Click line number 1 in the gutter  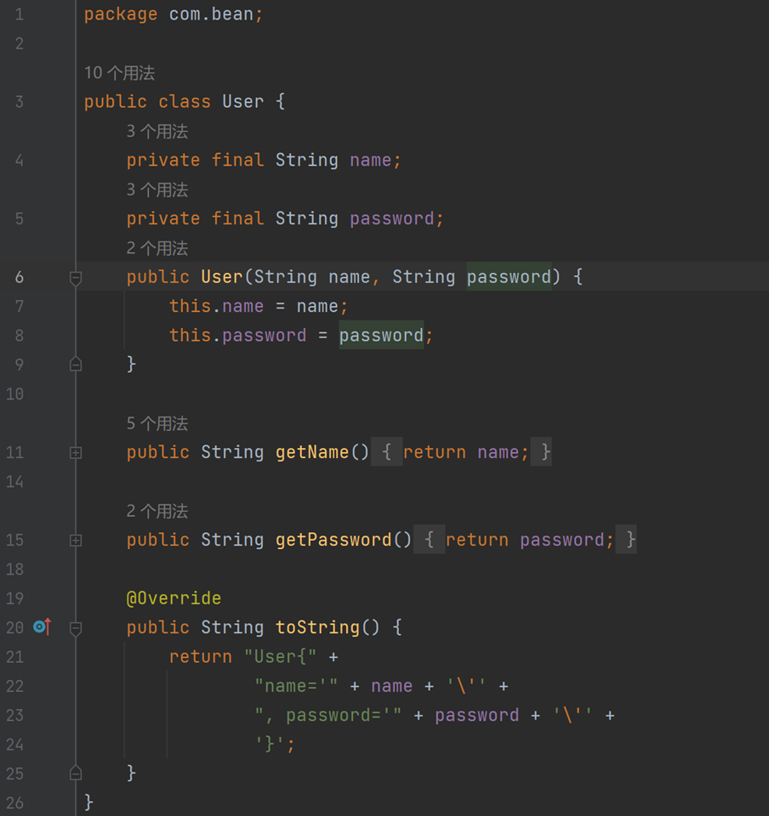[x=20, y=14]
